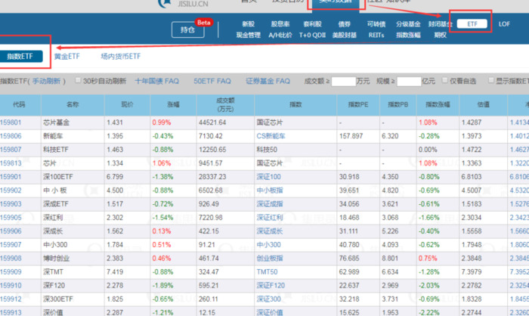Open 套利股 in the navigation bar

(x=312, y=24)
